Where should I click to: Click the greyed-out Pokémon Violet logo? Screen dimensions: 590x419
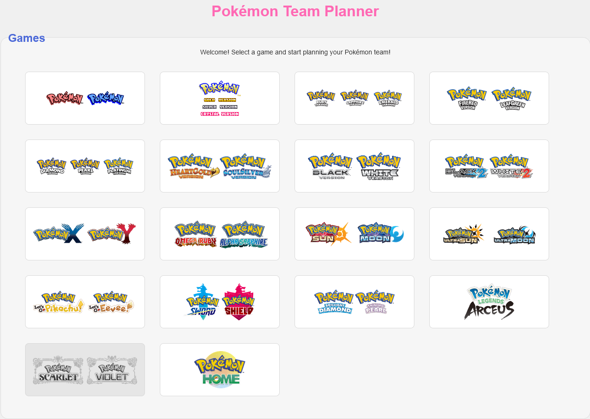(x=112, y=370)
